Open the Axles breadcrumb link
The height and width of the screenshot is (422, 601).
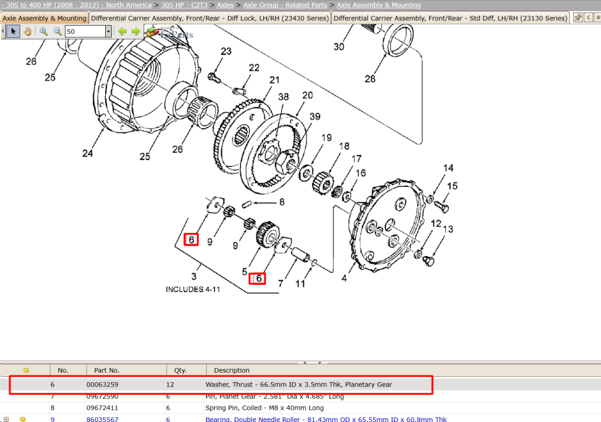pos(225,5)
